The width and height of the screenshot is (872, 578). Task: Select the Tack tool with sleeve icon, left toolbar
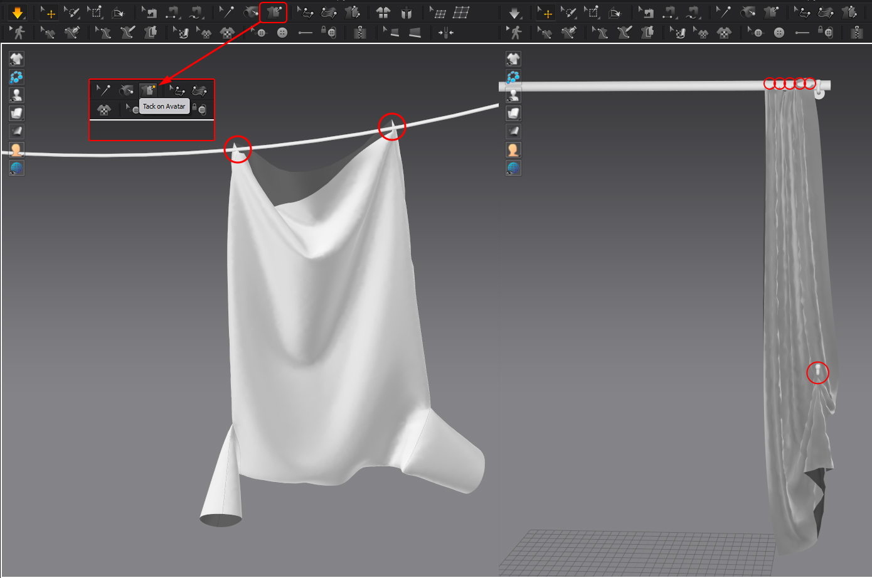coord(250,12)
